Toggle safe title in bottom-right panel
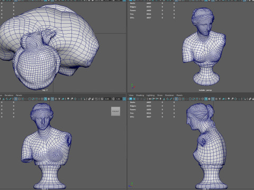Image resolution: width=254 pixels, height=190 pixels. click(197, 99)
